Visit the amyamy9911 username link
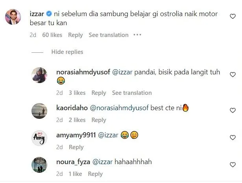The image size is (242, 183). click(76, 135)
